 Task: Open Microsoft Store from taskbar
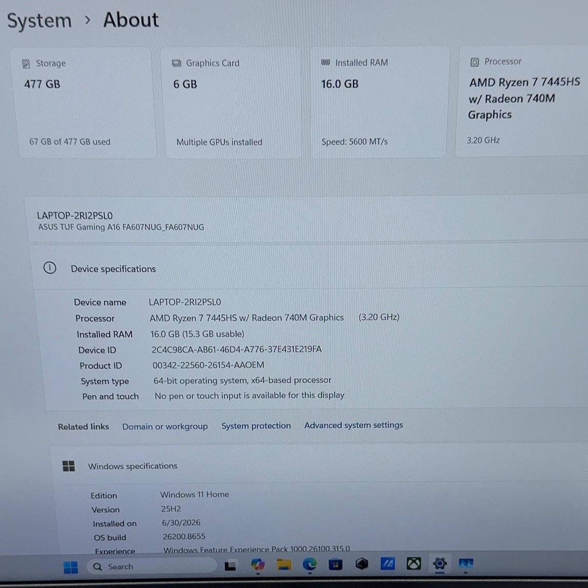point(335,564)
